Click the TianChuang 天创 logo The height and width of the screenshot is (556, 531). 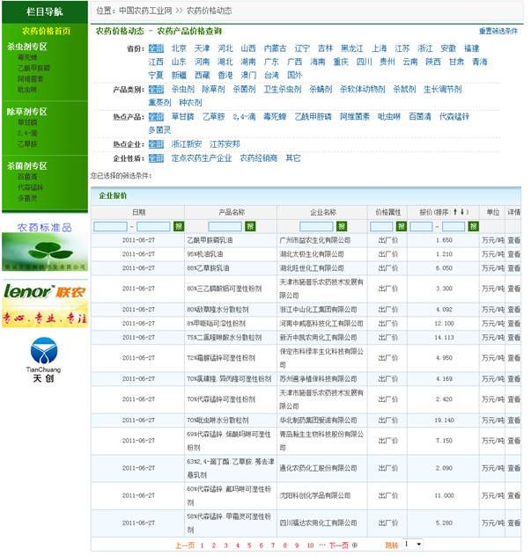[x=44, y=362]
